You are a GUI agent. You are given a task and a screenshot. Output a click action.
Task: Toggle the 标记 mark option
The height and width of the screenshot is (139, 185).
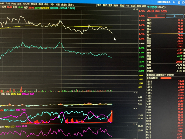133,6
